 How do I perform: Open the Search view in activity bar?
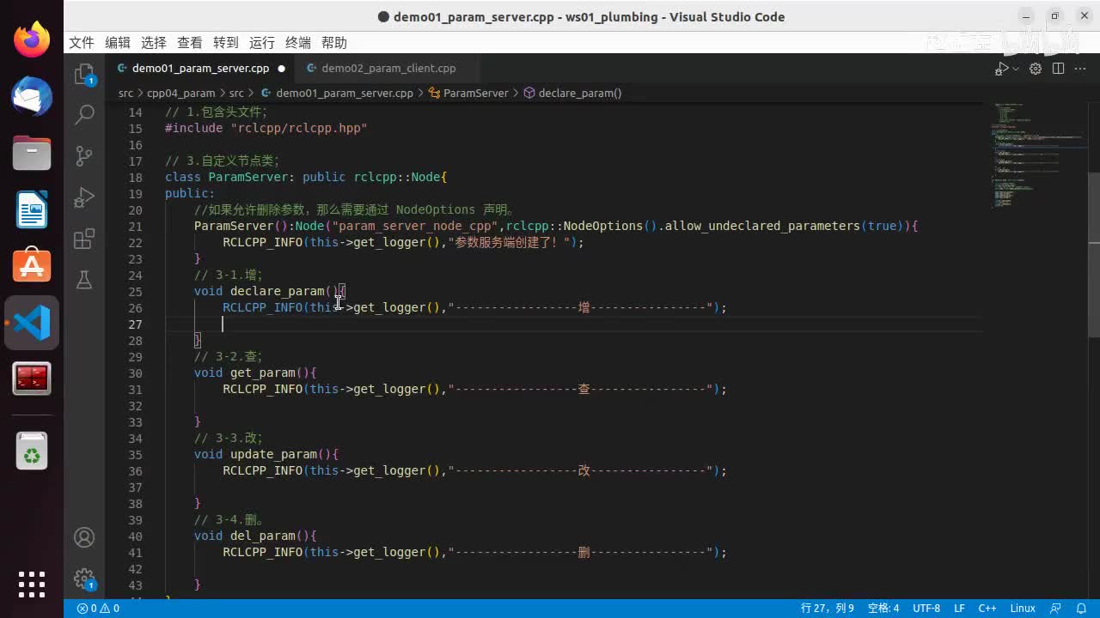click(84, 114)
